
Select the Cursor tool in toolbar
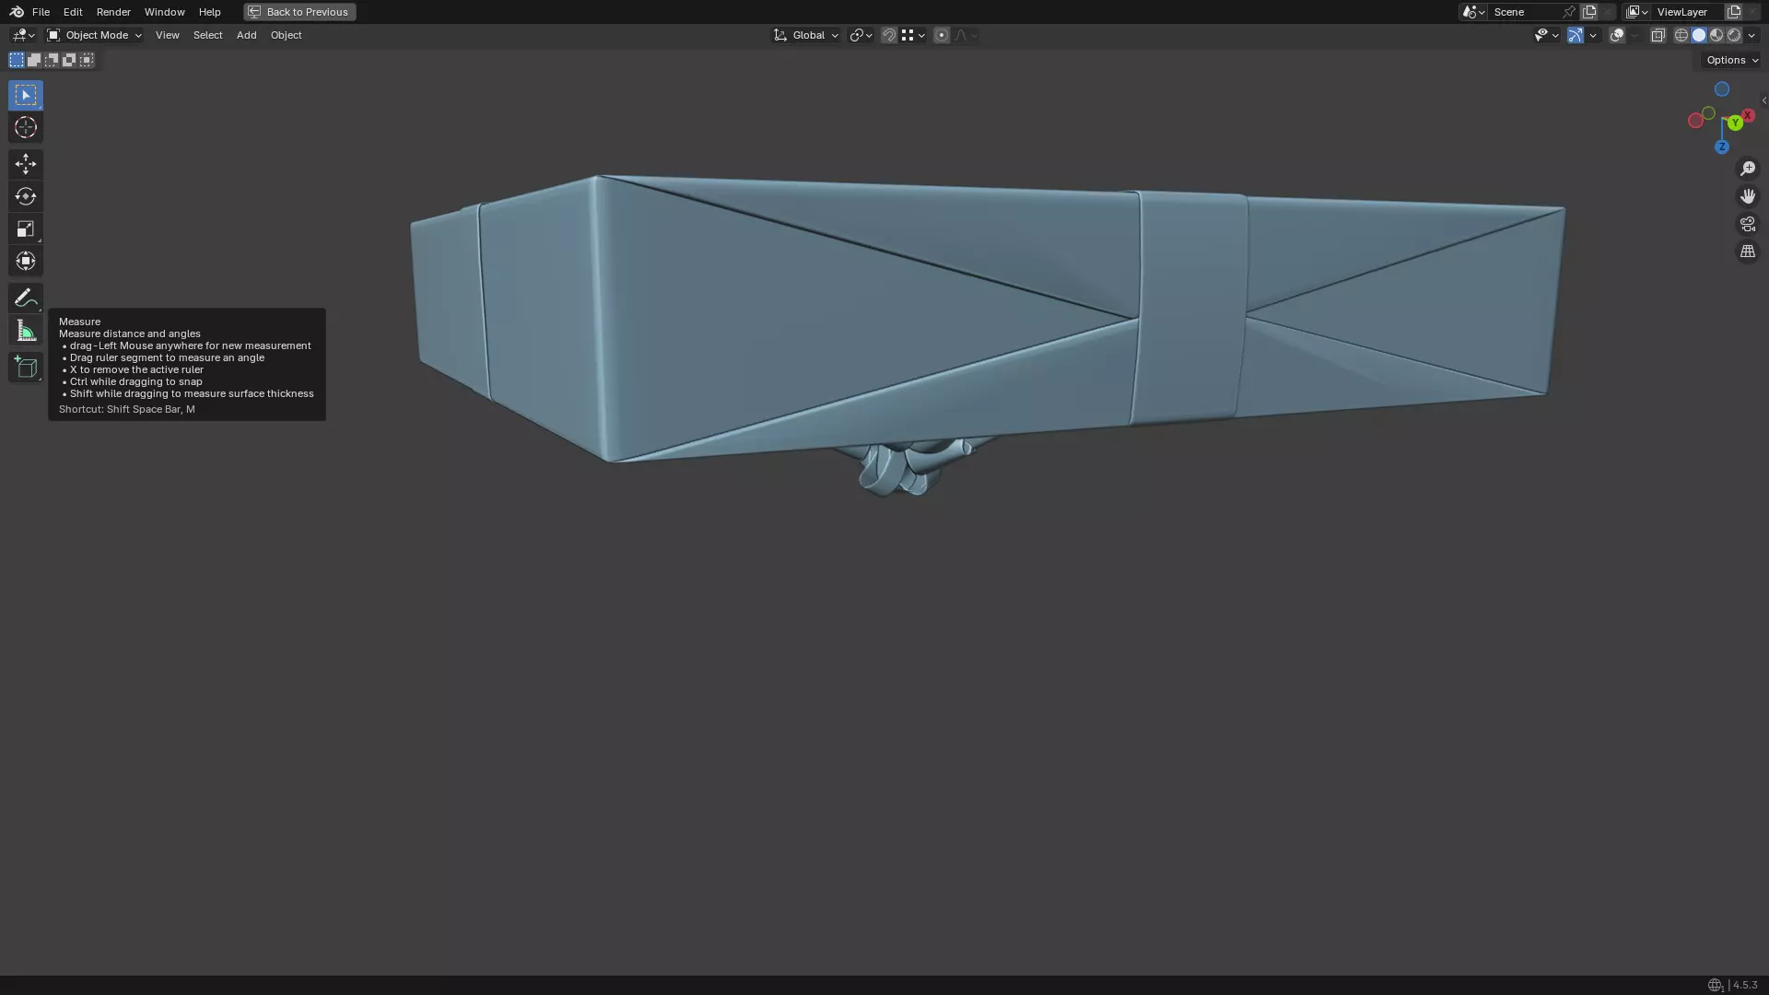click(x=26, y=128)
